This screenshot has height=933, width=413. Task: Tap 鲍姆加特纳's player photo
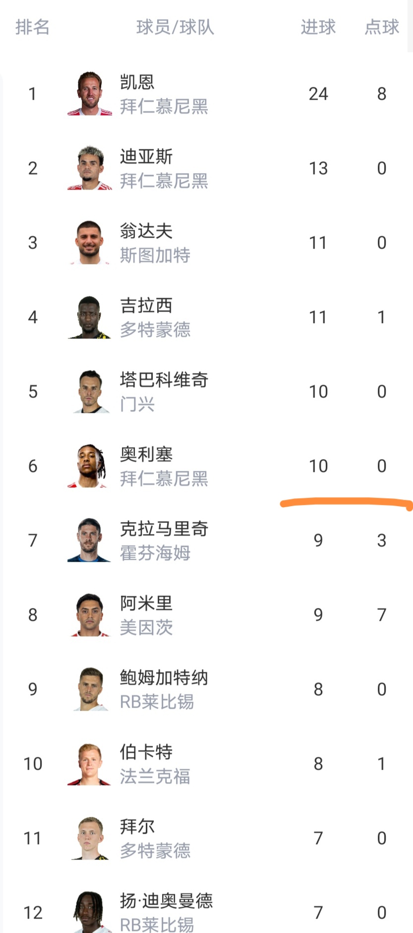pyautogui.click(x=90, y=689)
